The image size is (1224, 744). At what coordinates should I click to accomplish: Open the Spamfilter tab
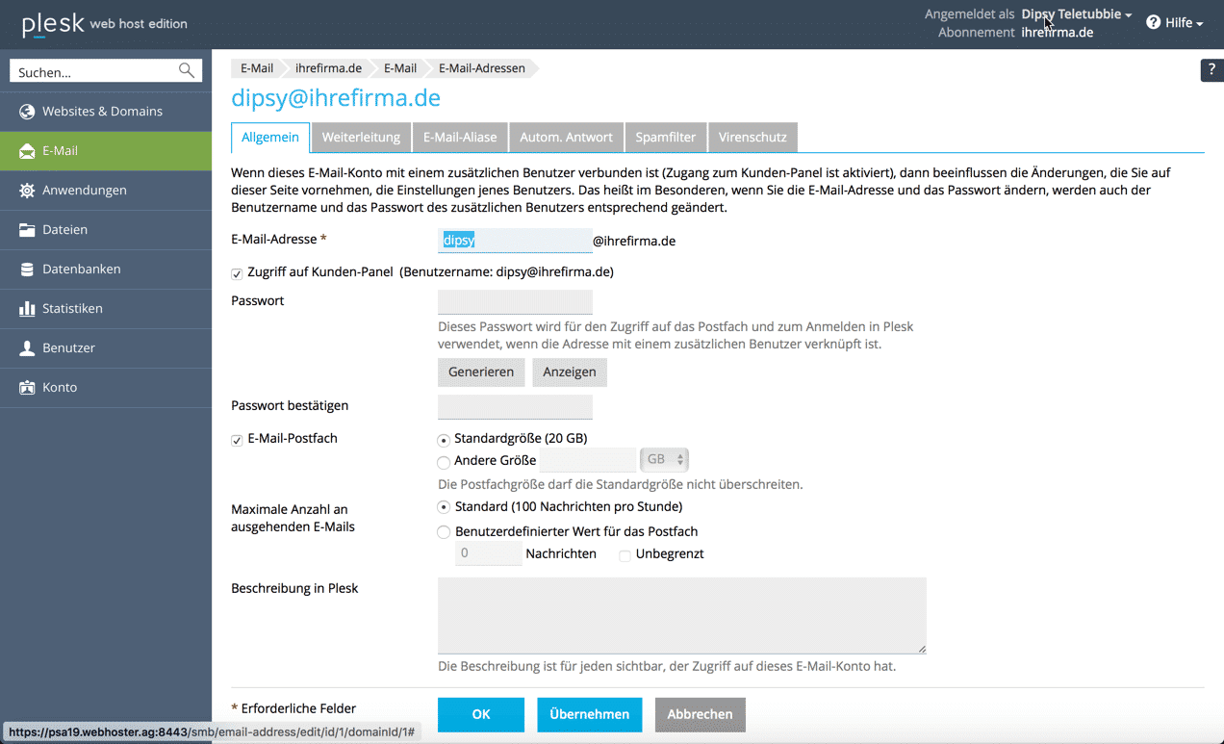[x=665, y=137]
